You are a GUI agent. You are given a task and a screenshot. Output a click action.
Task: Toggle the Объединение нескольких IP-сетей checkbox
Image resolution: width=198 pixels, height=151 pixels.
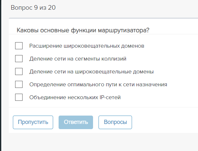point(19,97)
